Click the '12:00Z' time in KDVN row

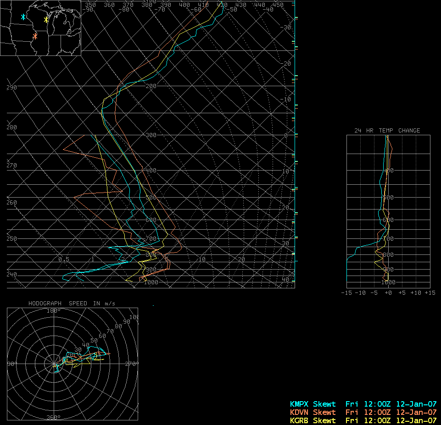tap(377, 412)
